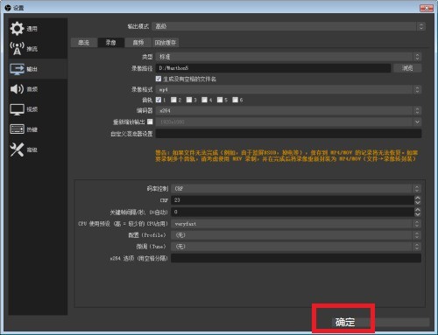Viewport: 438px width, 335px height.
Task: Open the 编码器 x264 encoder dropdown
Action: coord(288,111)
